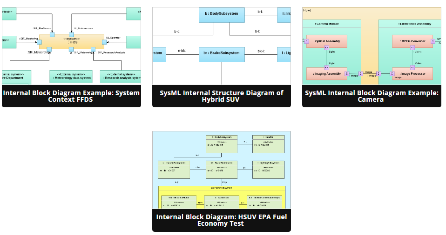Image resolution: width=446 pixels, height=235 pixels.
Task: Click the c-bk connector label
Action: [x=182, y=50]
